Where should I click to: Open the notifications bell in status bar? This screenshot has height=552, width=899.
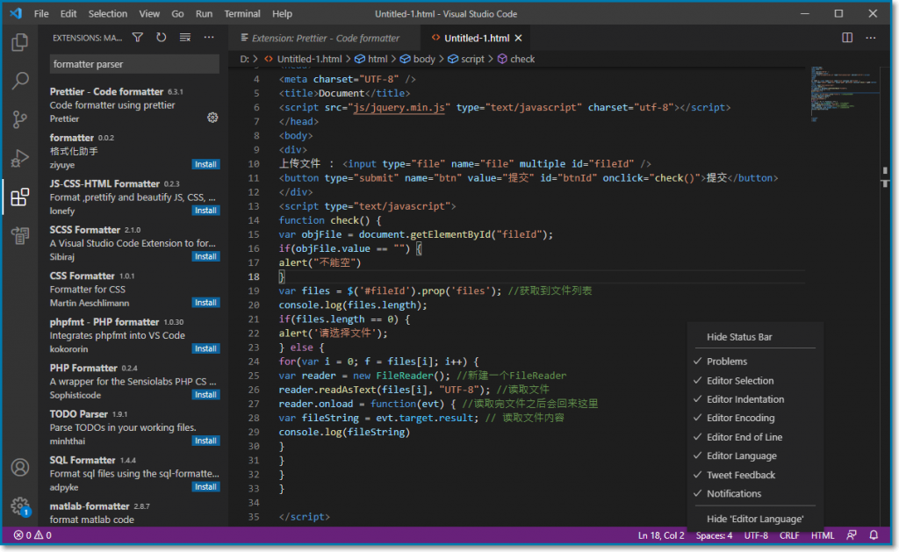click(x=874, y=535)
